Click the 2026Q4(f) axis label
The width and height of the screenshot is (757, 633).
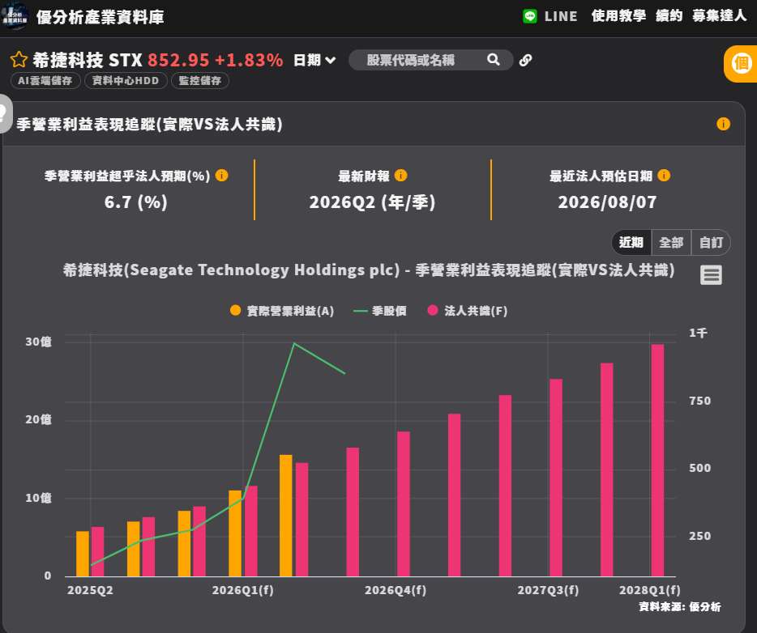click(396, 590)
